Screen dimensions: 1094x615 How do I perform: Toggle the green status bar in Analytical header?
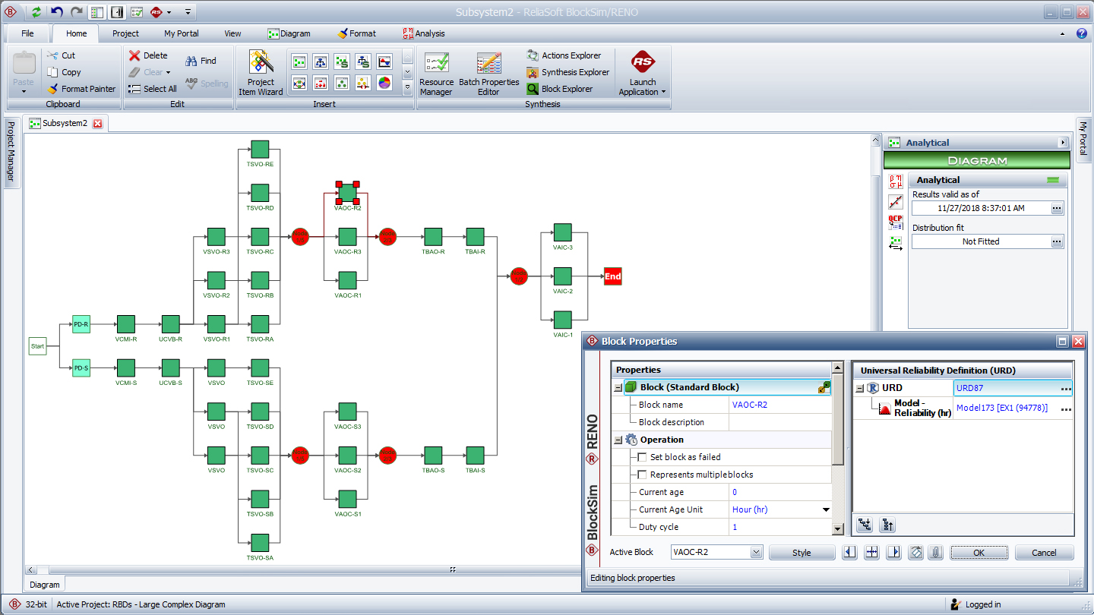point(1052,180)
